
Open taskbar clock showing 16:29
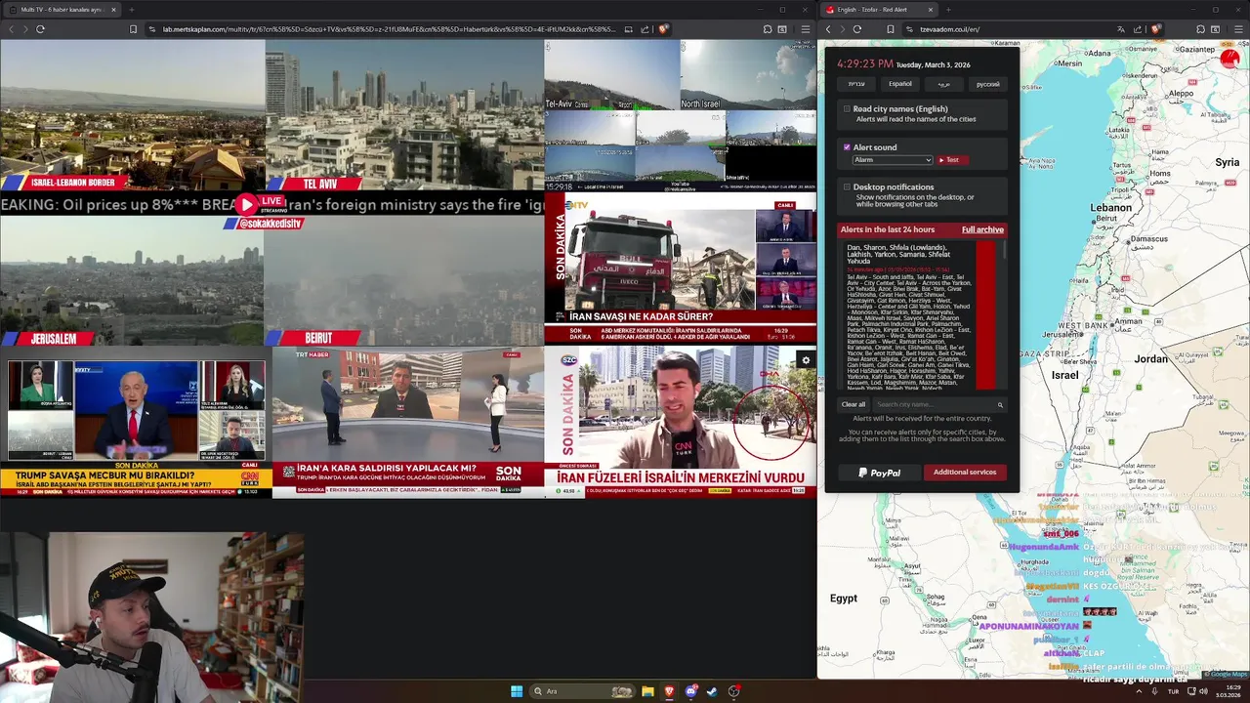[1228, 691]
